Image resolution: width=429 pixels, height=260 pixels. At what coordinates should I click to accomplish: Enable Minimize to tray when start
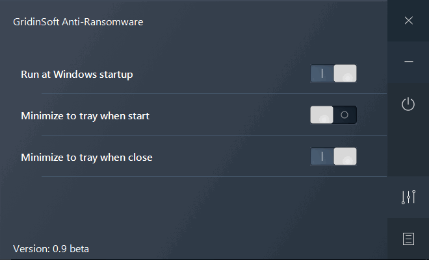point(333,115)
